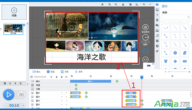Screen dimensions: 192x110
Task: Open the characters panel icon
Action: [157, 20]
